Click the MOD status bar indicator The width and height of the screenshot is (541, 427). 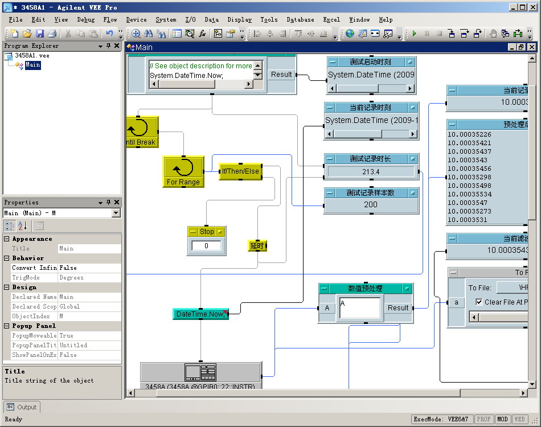click(x=502, y=419)
